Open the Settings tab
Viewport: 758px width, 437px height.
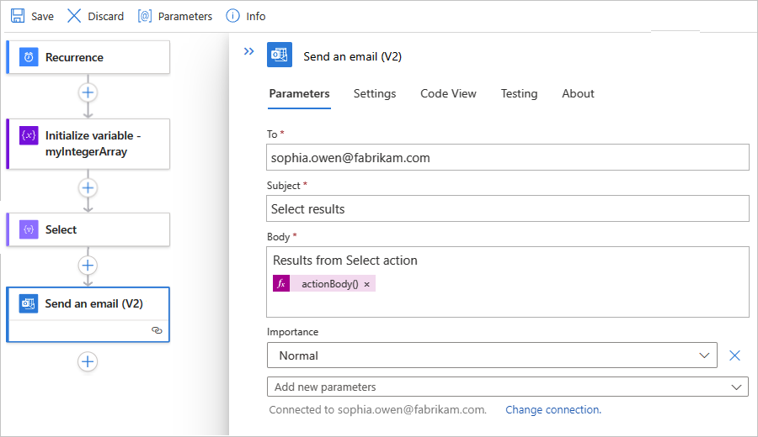pyautogui.click(x=375, y=93)
